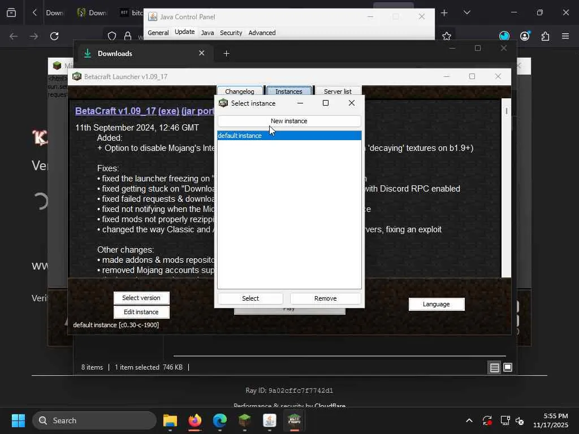Close the Select instance dialog

[x=352, y=103]
